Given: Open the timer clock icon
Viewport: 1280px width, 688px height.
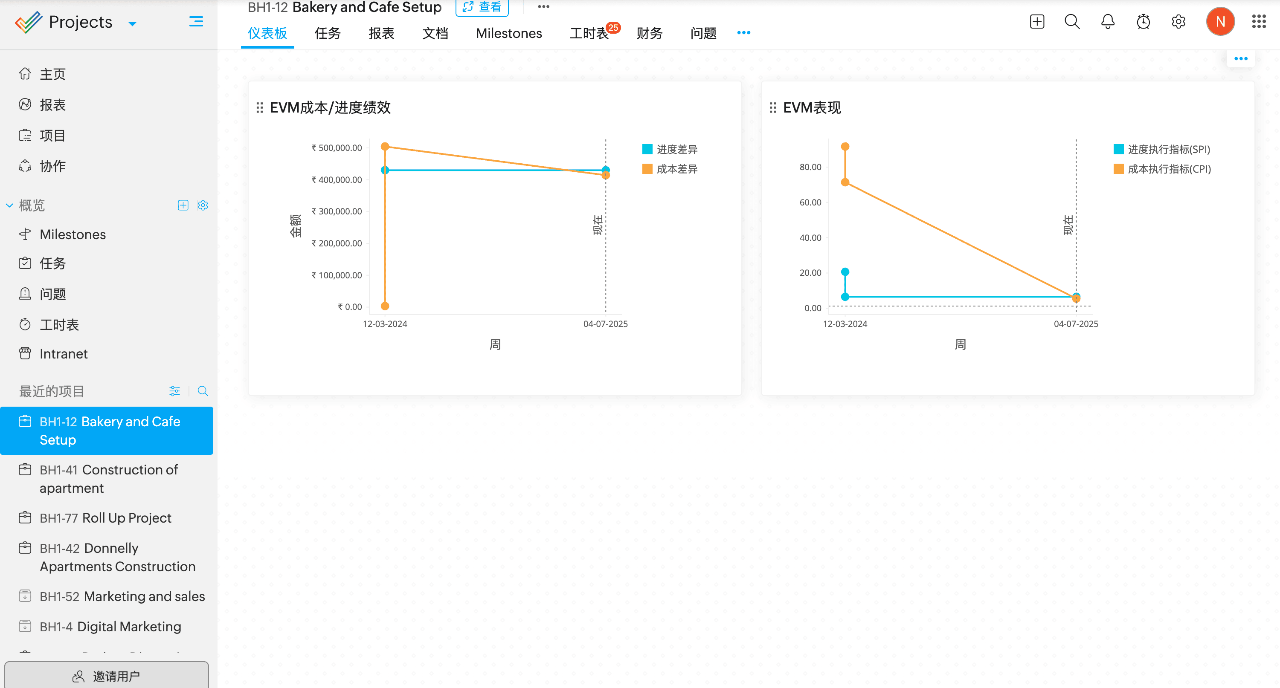Looking at the screenshot, I should (1143, 22).
